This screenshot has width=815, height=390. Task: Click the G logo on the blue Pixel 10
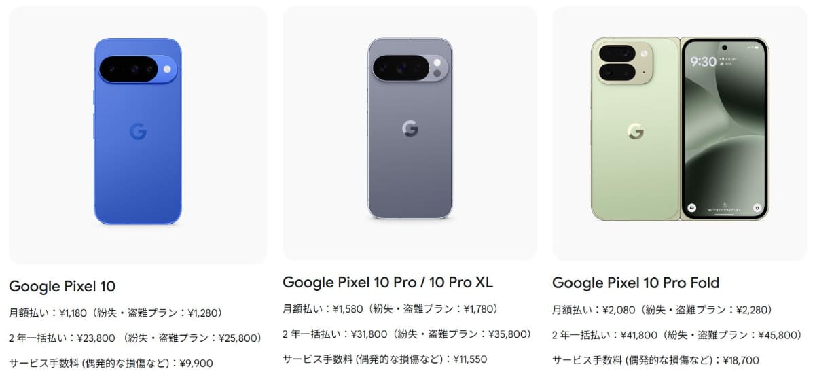coord(138,132)
